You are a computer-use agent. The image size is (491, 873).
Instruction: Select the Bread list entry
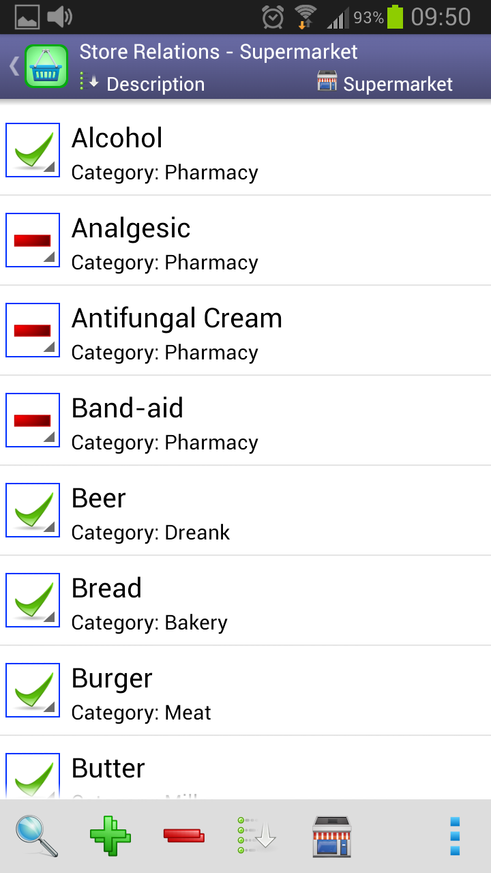pyautogui.click(x=273, y=601)
